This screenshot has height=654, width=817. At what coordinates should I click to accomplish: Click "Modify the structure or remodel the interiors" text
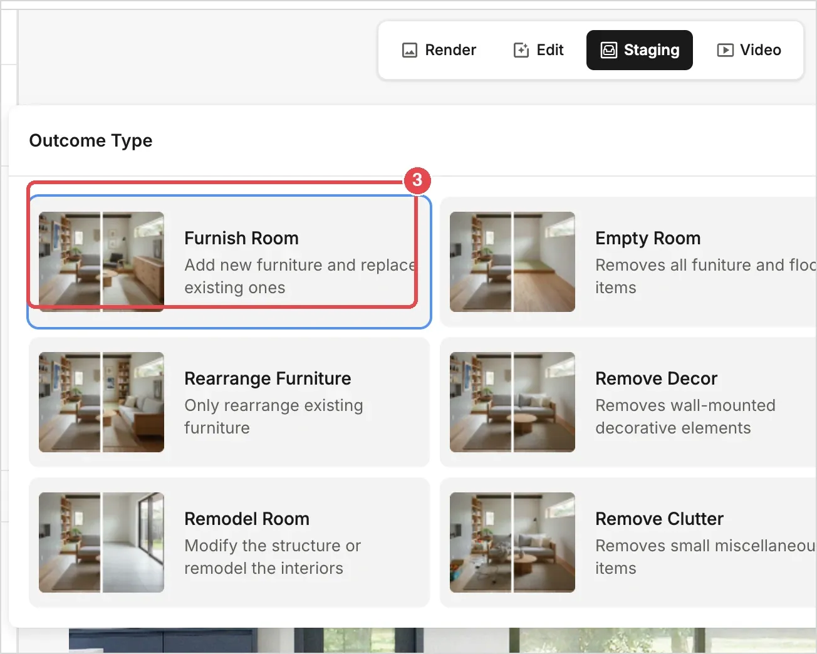coord(273,557)
